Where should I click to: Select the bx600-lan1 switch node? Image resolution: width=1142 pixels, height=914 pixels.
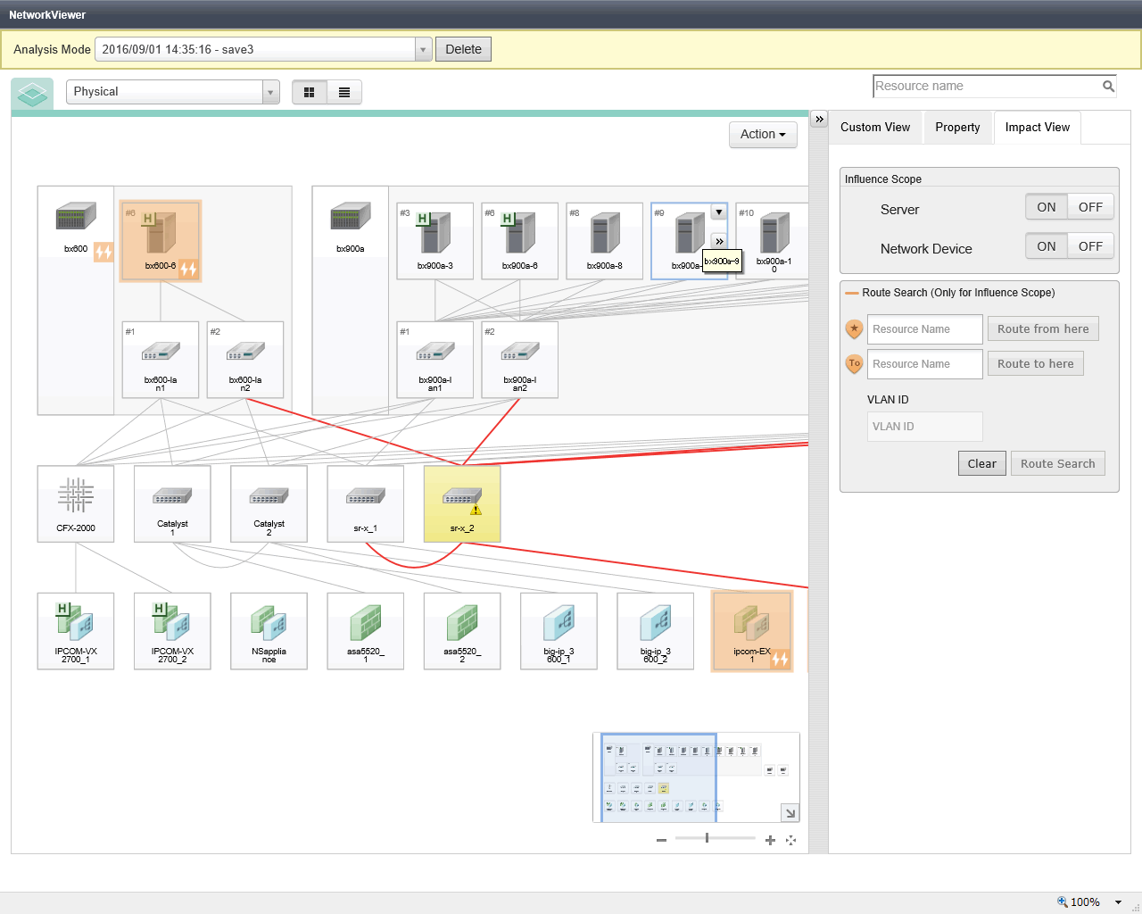tap(161, 360)
